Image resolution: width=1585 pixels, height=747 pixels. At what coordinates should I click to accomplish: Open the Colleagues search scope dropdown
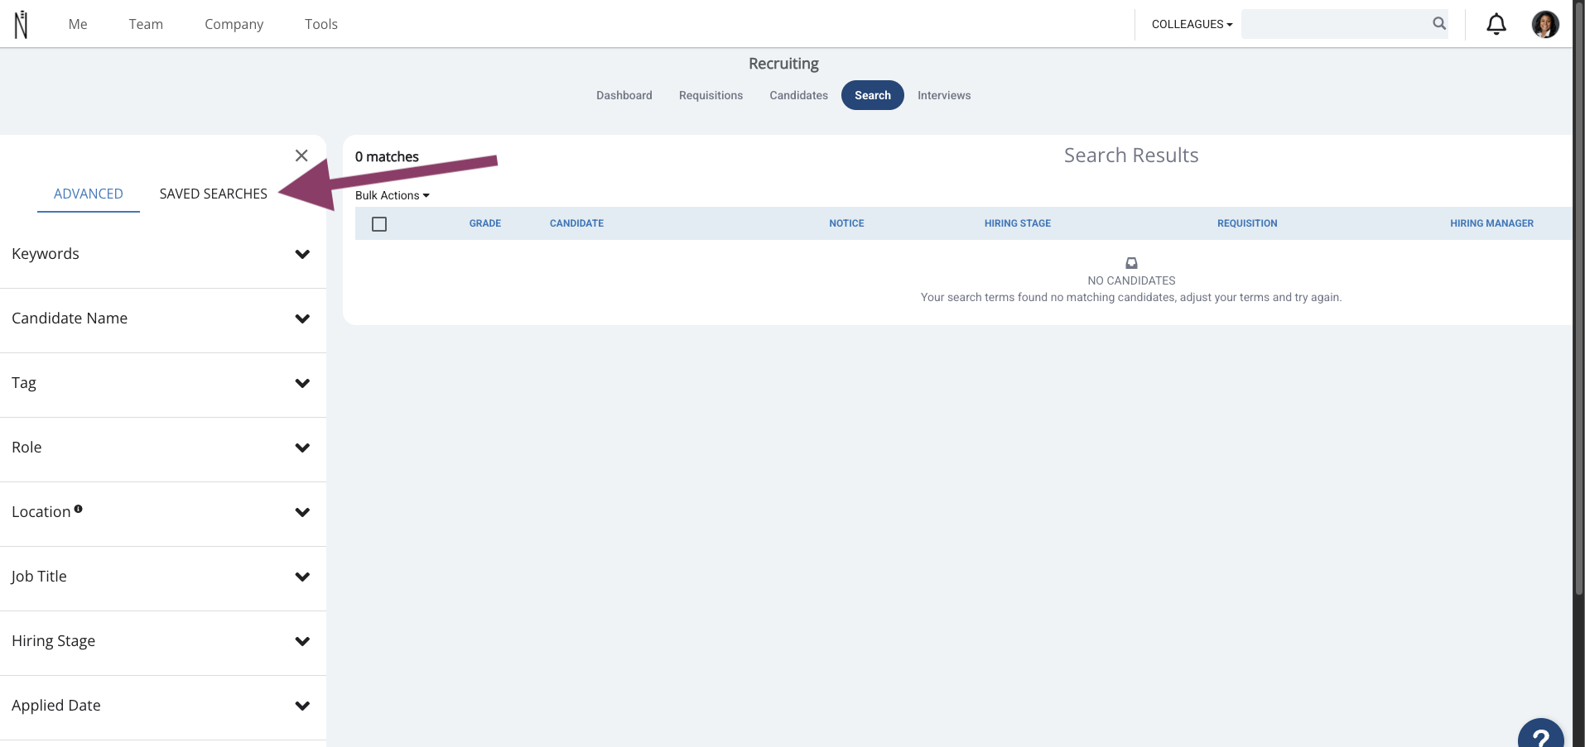point(1192,24)
